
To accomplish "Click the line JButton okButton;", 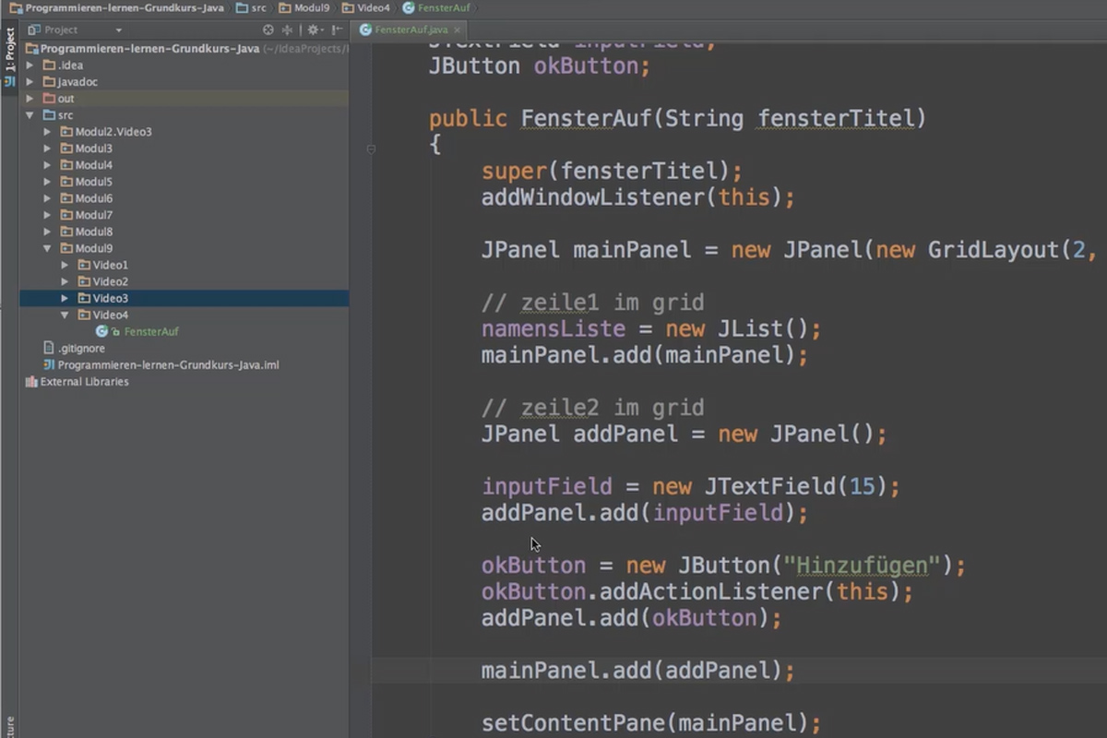I will click(x=540, y=66).
